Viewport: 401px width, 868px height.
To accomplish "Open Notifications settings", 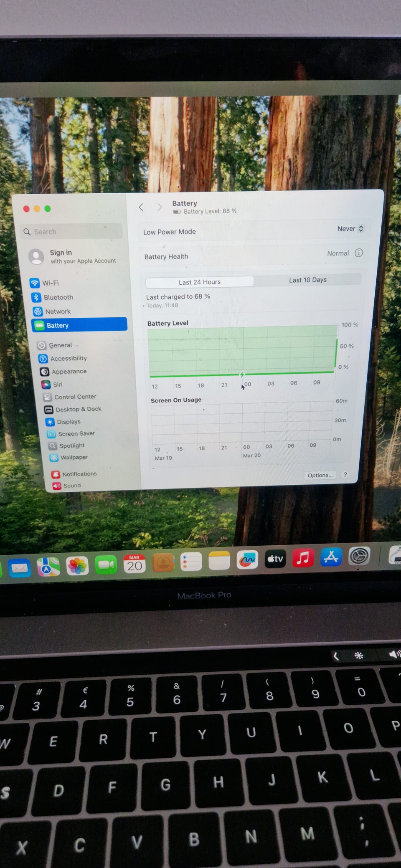I will coord(74,474).
